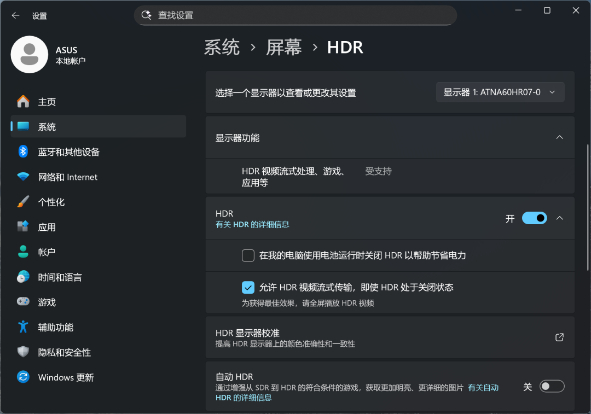Click the 帐户 person icon

pyautogui.click(x=23, y=252)
